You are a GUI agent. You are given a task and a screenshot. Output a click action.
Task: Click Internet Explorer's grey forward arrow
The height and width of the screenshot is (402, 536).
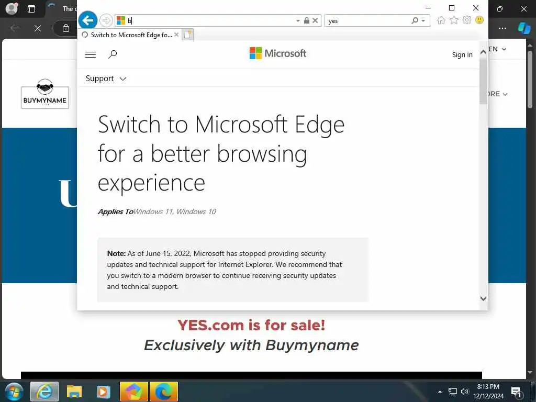coord(106,20)
